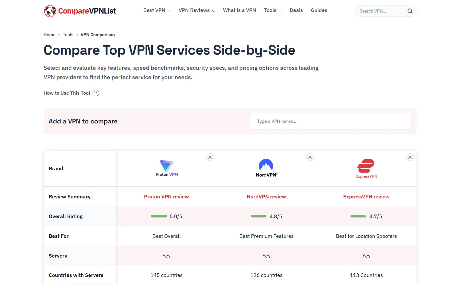Click the Best Overall cell
This screenshot has width=456, height=285.
(166, 236)
